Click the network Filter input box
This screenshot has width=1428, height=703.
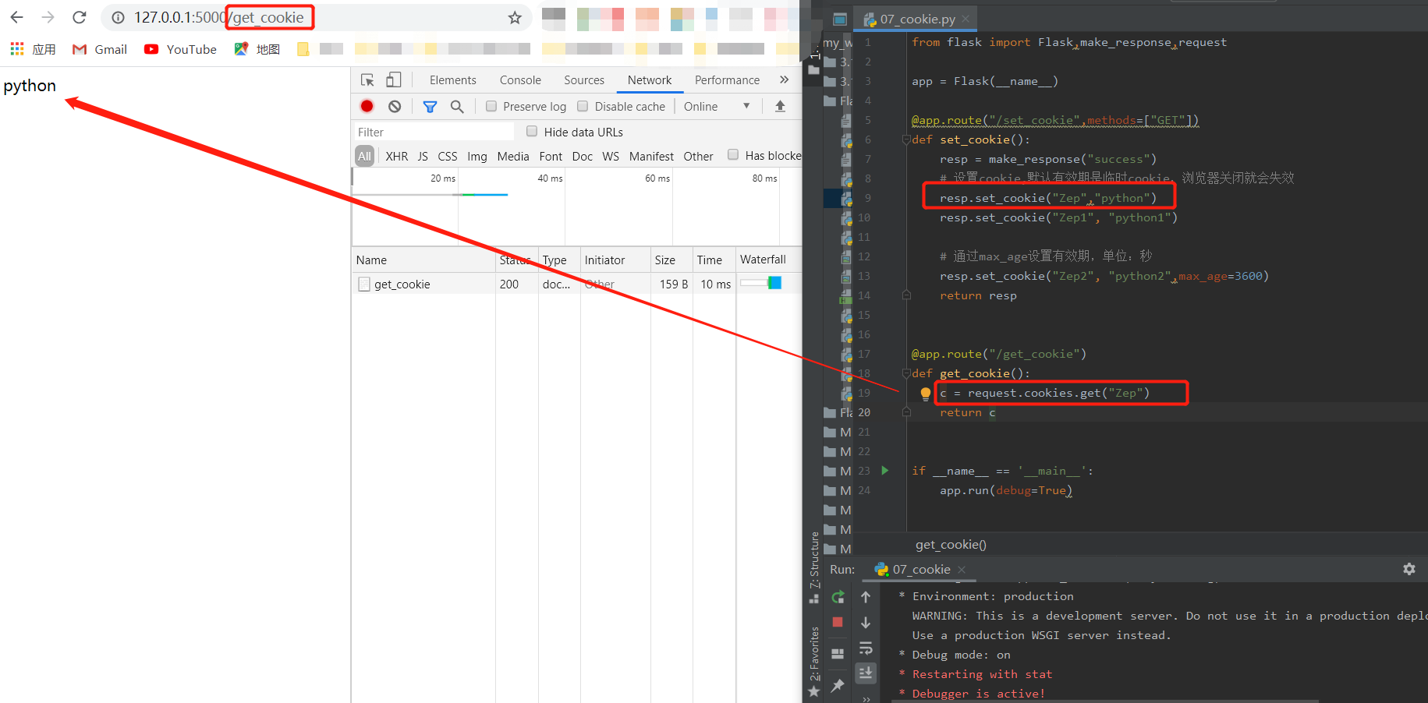coord(434,132)
